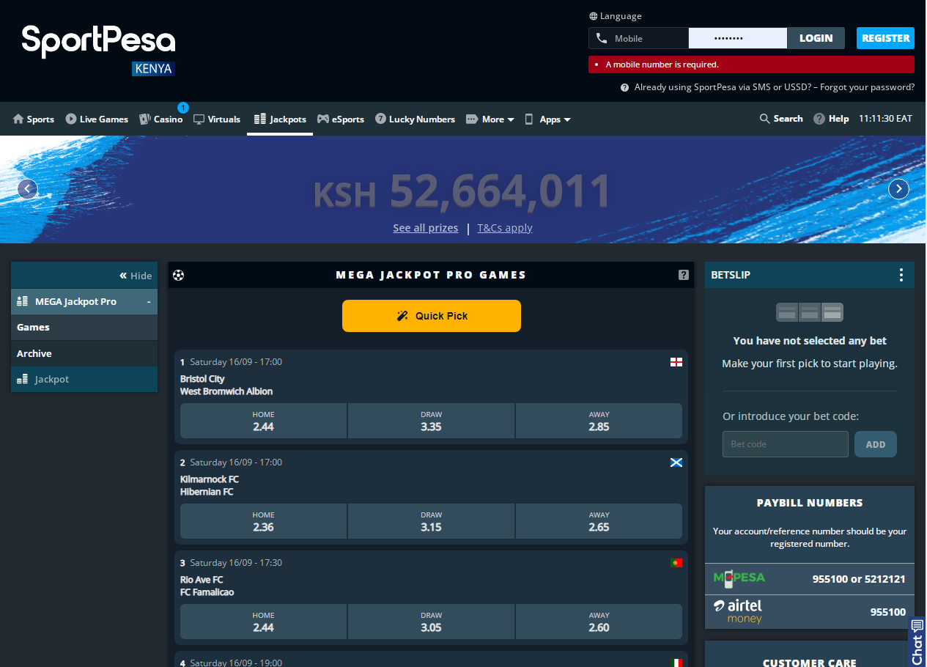Click the Casino notification badge
This screenshot has height=667, width=927.
point(183,108)
